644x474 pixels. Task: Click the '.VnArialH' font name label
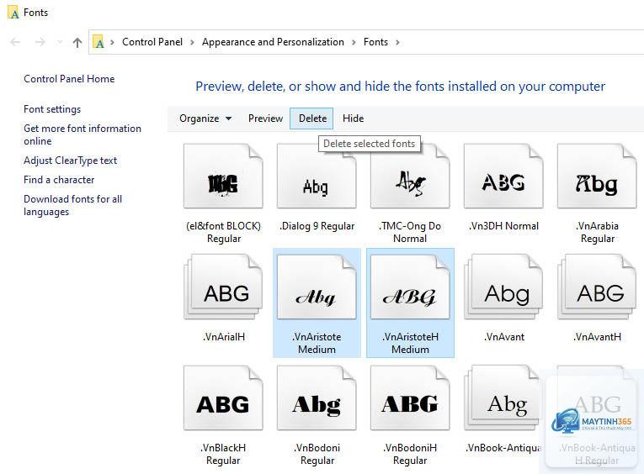[x=224, y=337]
